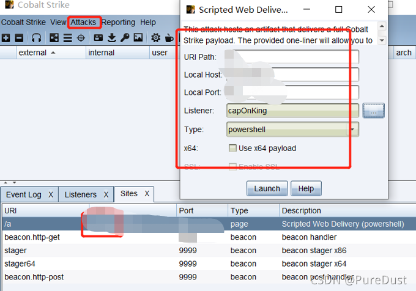The width and height of the screenshot is (416, 291).
Task: Show targets view via crosshair icon
Action: (81, 38)
